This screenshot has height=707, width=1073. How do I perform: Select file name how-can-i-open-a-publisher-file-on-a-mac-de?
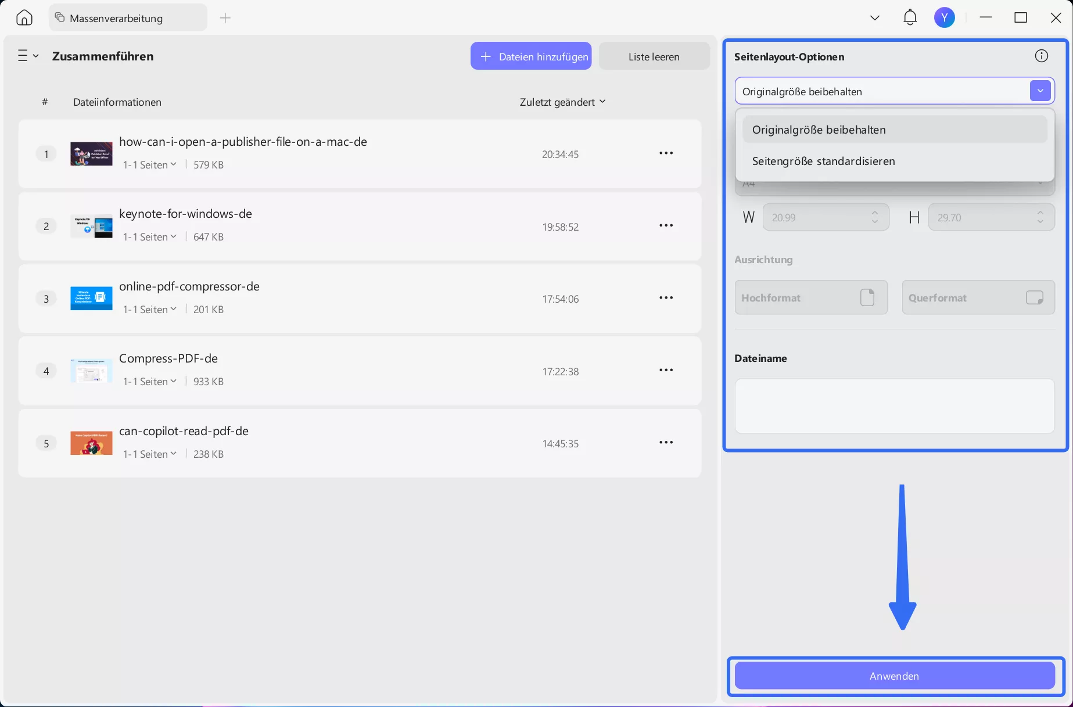point(243,142)
